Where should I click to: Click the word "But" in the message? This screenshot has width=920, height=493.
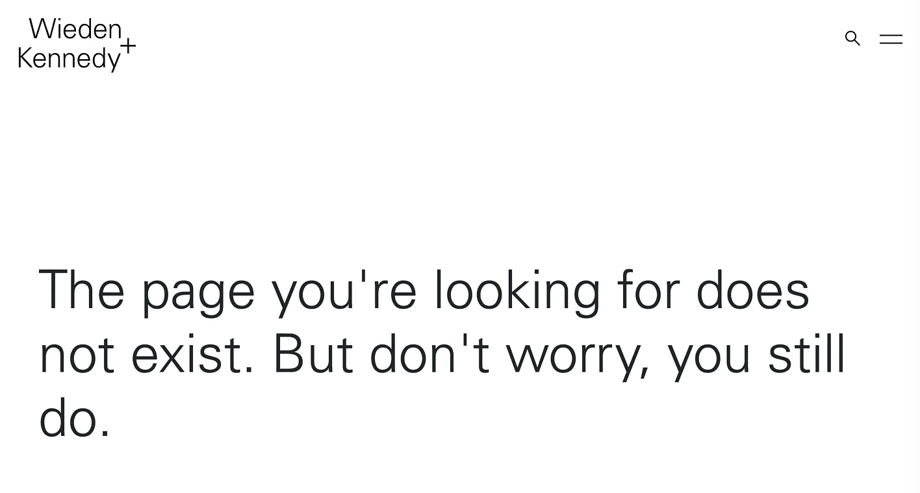pos(313,355)
